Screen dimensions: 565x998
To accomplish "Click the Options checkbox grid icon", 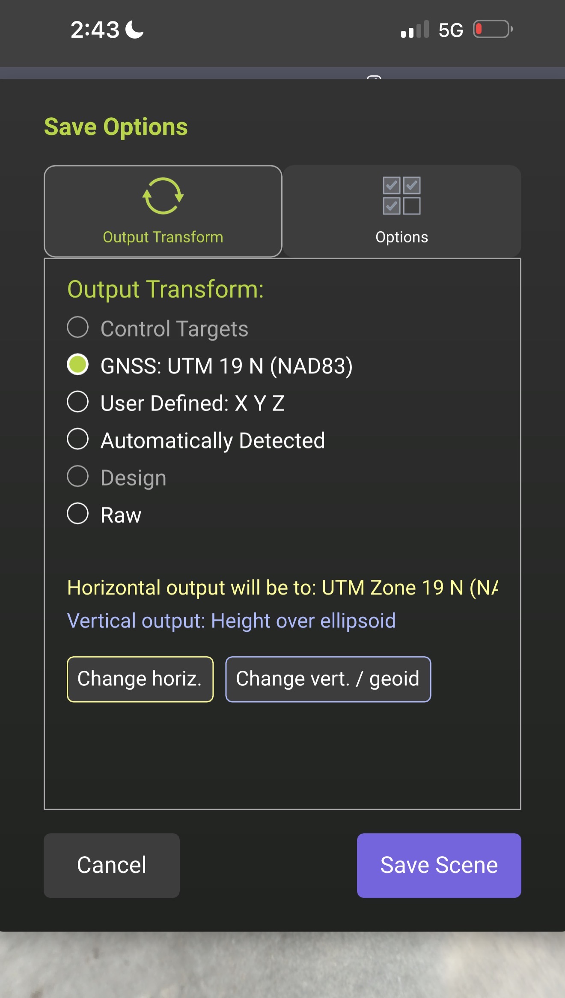I will [x=401, y=196].
